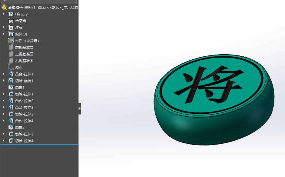The width and height of the screenshot is (285, 177).
Task: Click the filter funnel icon atop the tree
Action: tap(5, 1)
